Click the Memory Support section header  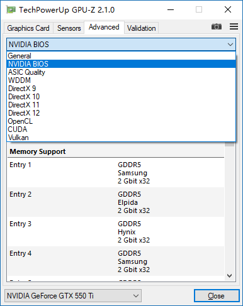pos(38,151)
